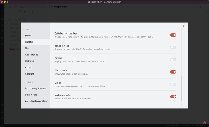Open Community themes plugin settings
The height and width of the screenshot is (127, 209).
[x=36, y=88]
